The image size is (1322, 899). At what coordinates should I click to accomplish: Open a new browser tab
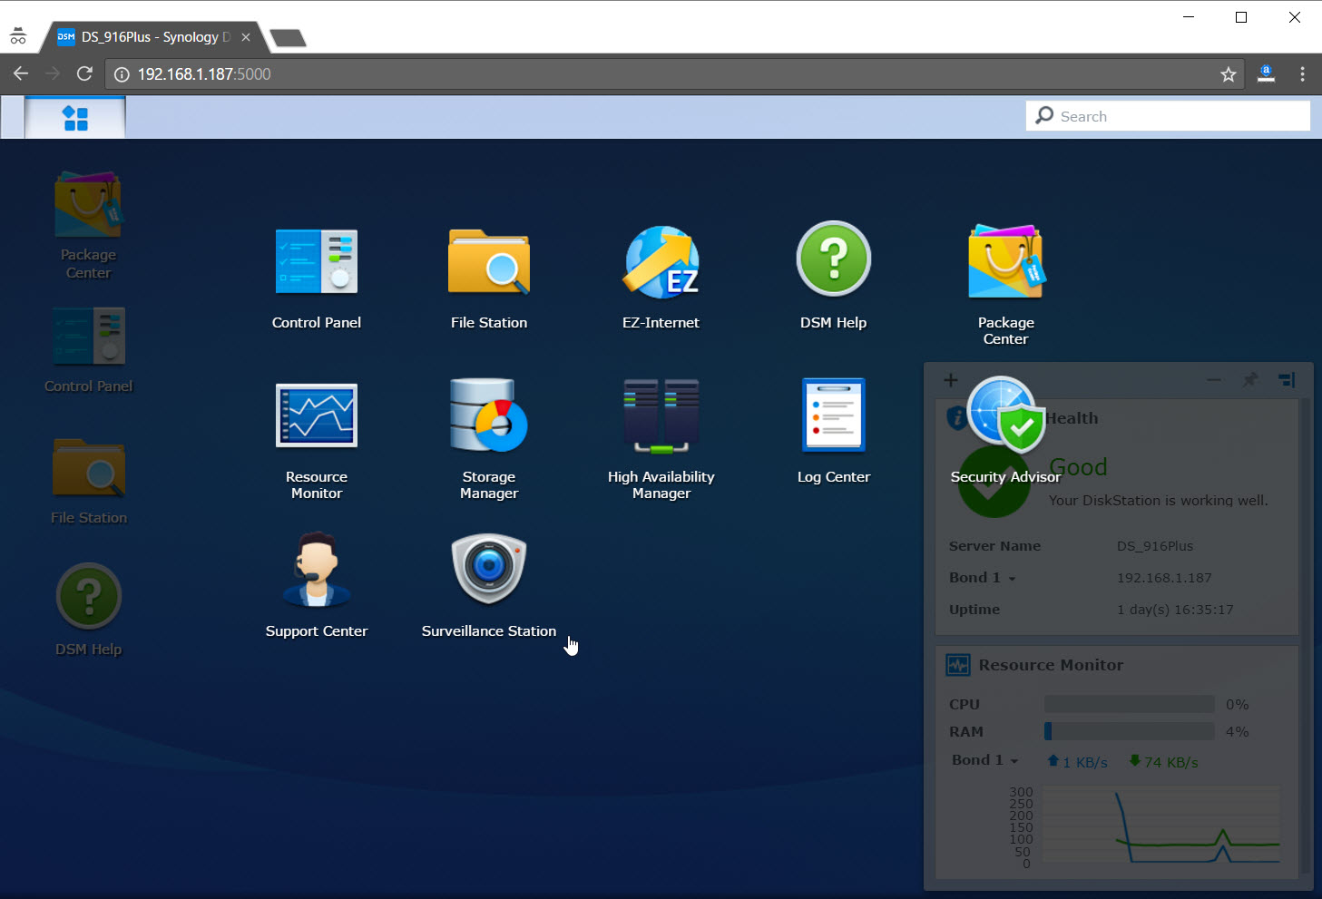[x=288, y=38]
